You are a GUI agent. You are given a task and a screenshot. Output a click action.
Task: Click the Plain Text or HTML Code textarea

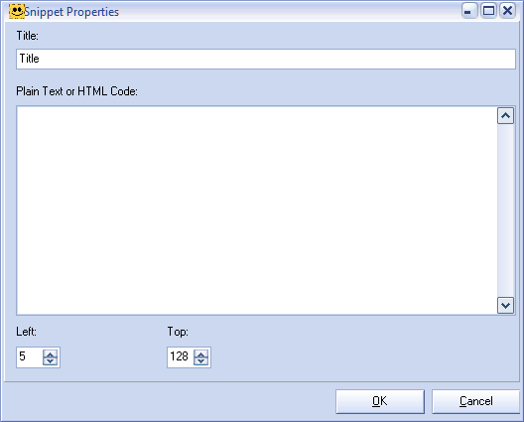[257, 211]
